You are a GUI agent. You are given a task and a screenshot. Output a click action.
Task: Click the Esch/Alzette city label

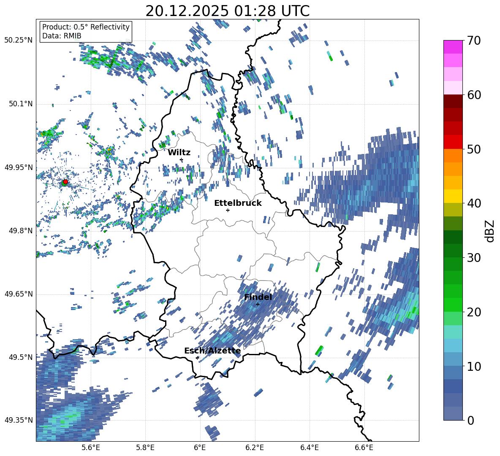point(212,351)
